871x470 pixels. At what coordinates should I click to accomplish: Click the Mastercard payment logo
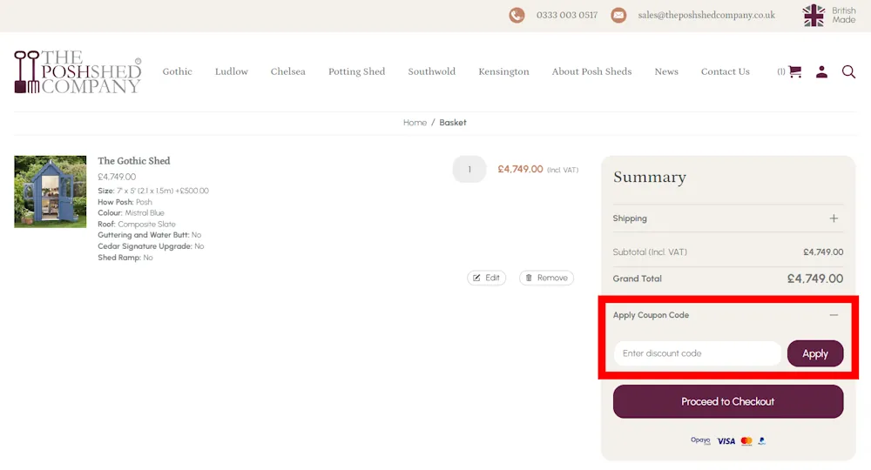(x=746, y=440)
